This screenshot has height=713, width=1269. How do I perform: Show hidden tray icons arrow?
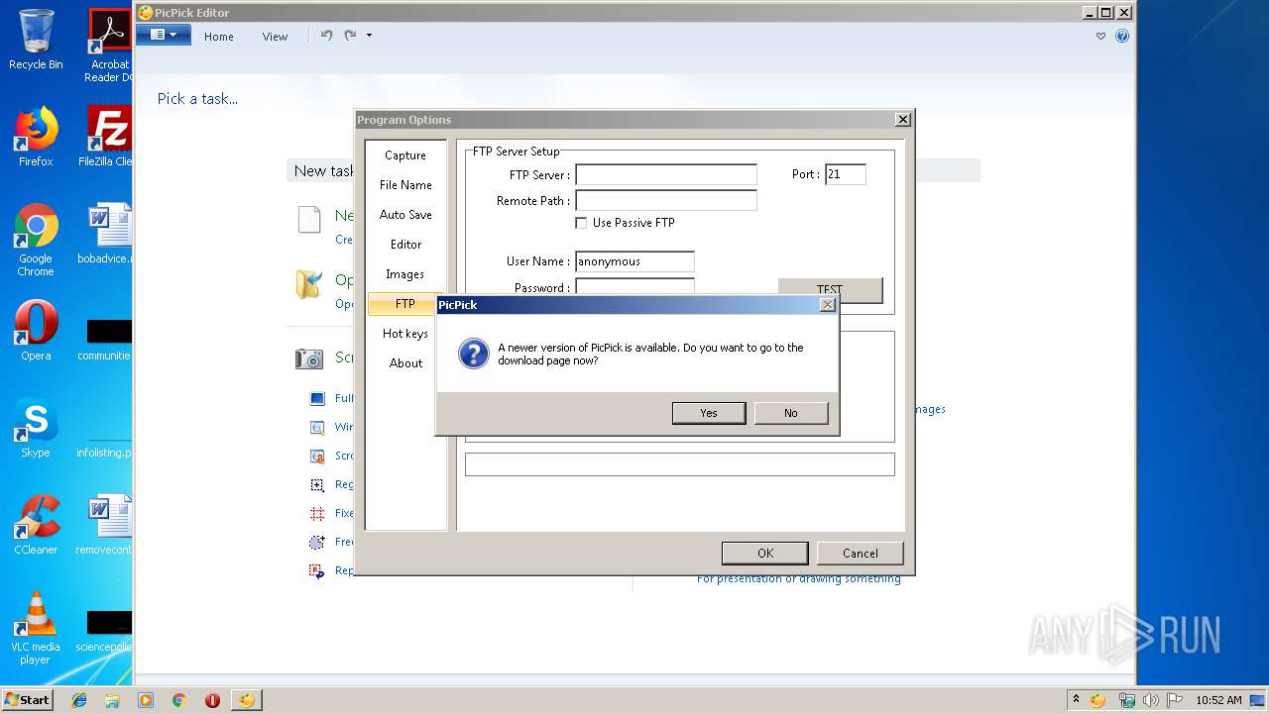[1076, 700]
